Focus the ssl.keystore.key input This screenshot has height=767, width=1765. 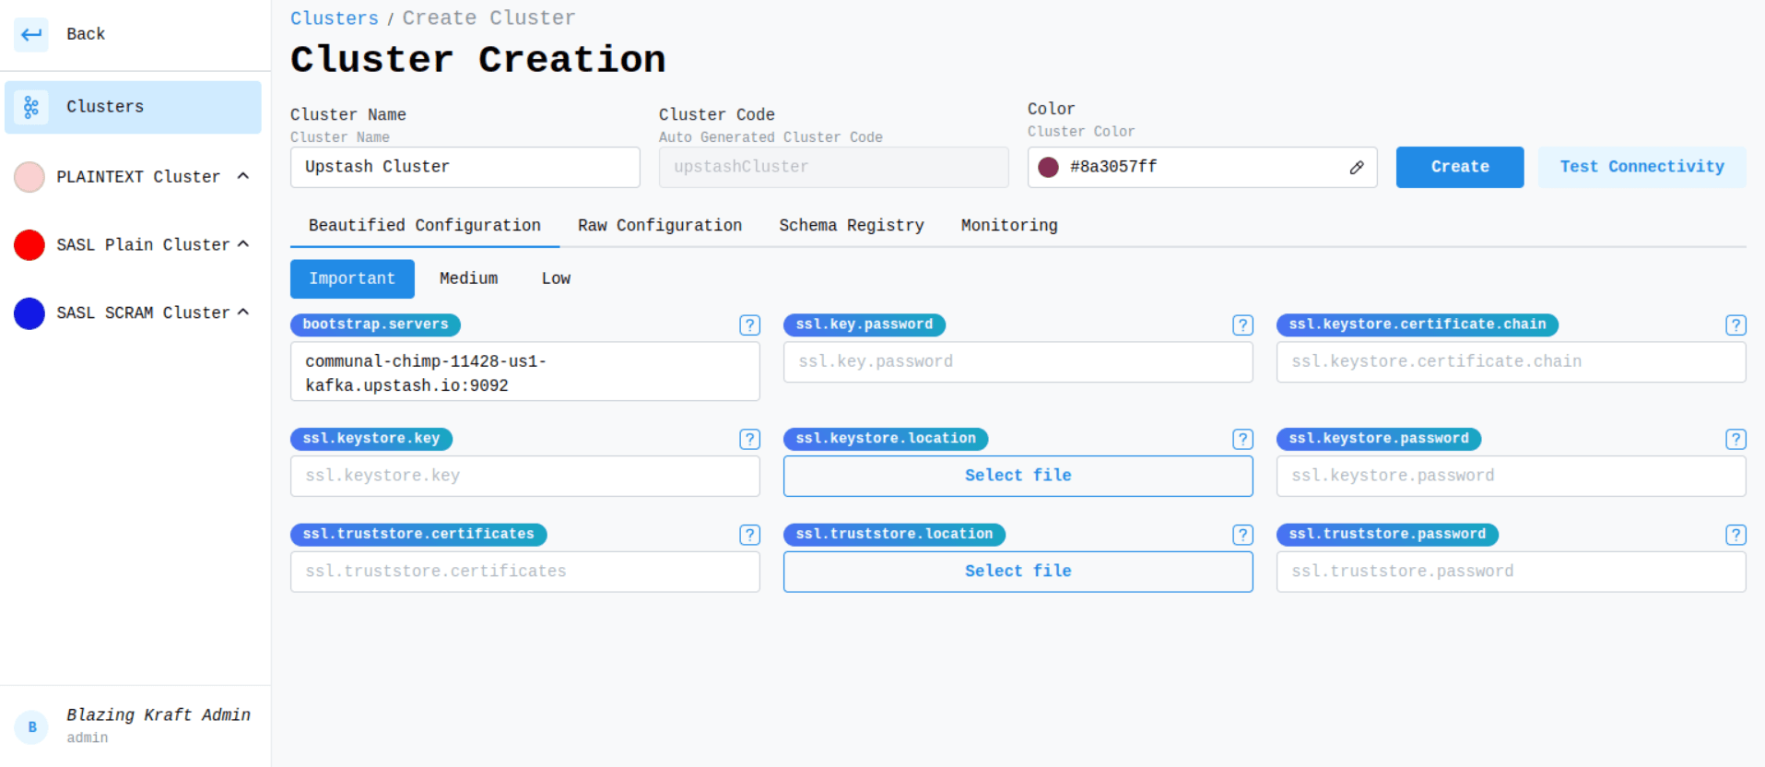(524, 476)
